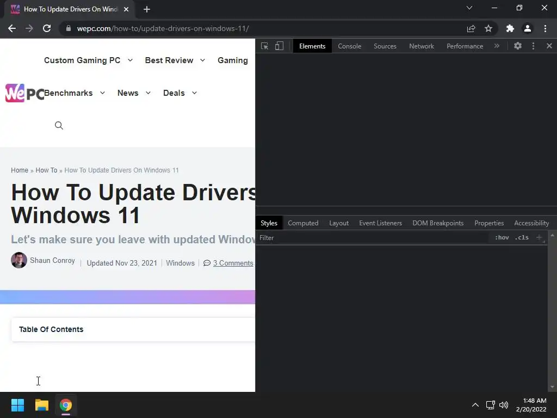Click Shaun Conroy's author avatar
This screenshot has height=418, width=557.
(x=19, y=260)
